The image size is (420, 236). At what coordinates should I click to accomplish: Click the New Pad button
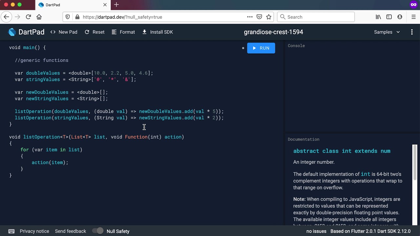[x=64, y=32]
